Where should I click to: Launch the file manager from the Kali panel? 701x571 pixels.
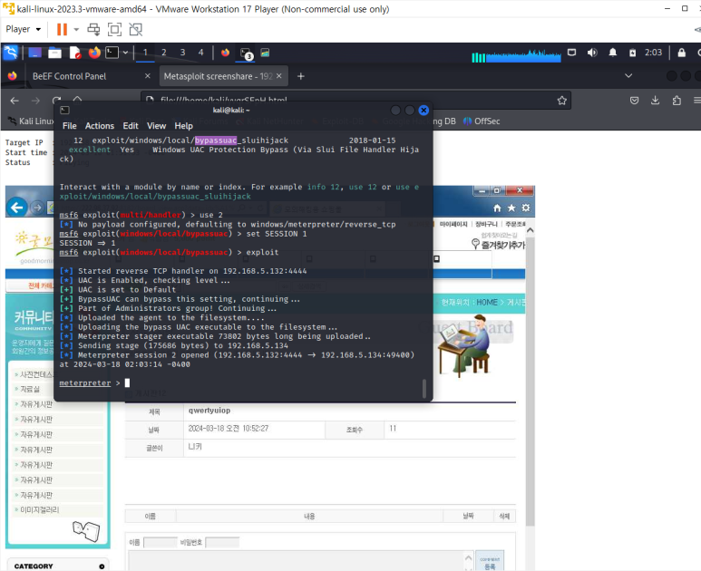(x=54, y=53)
